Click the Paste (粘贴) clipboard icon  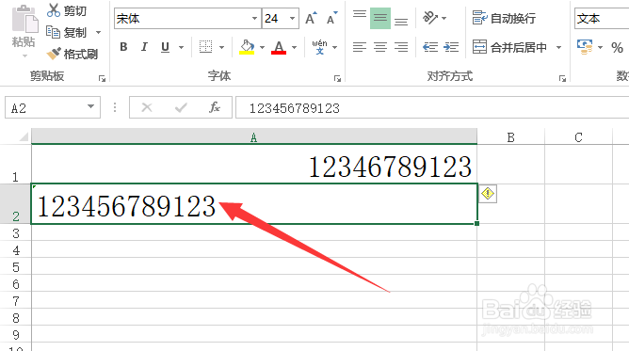(x=24, y=19)
